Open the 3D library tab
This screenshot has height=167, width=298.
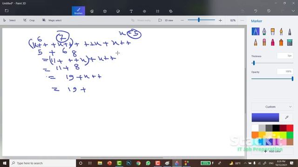[171, 11]
